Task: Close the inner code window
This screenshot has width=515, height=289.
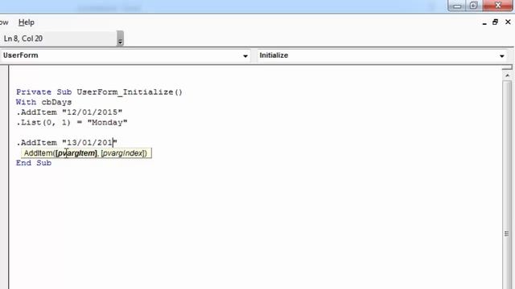Action: (508, 22)
